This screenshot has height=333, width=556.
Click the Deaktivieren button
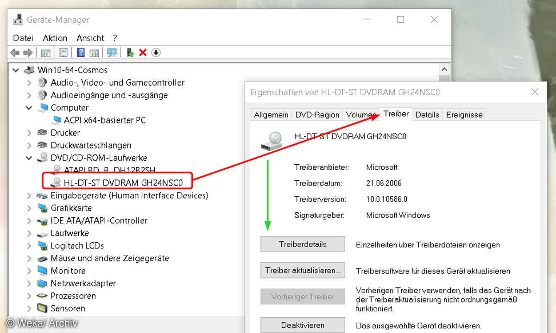[303, 325]
